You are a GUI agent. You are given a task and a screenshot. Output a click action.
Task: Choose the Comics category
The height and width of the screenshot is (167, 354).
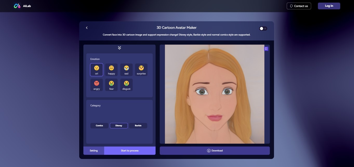[99, 126]
